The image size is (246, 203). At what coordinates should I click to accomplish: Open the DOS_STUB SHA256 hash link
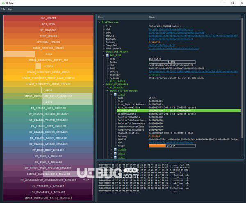click(x=193, y=72)
